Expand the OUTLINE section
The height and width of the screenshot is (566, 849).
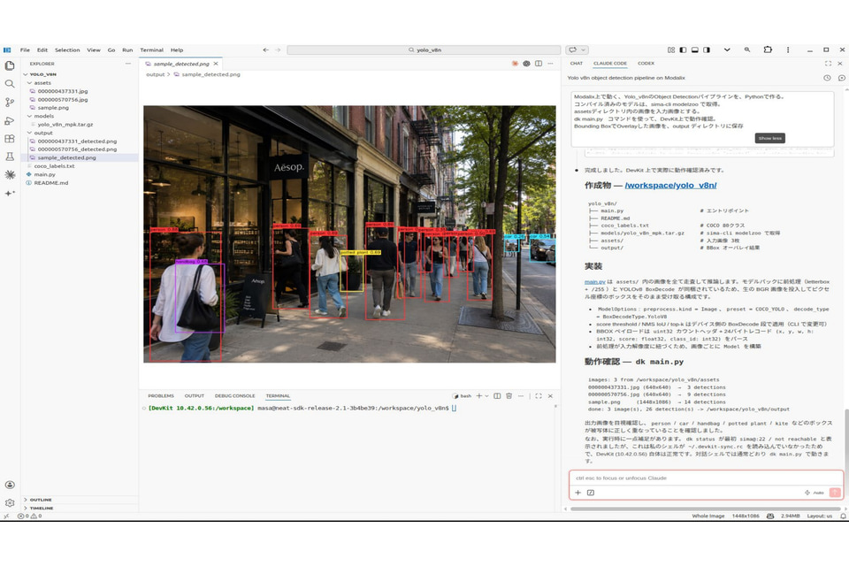[41, 500]
